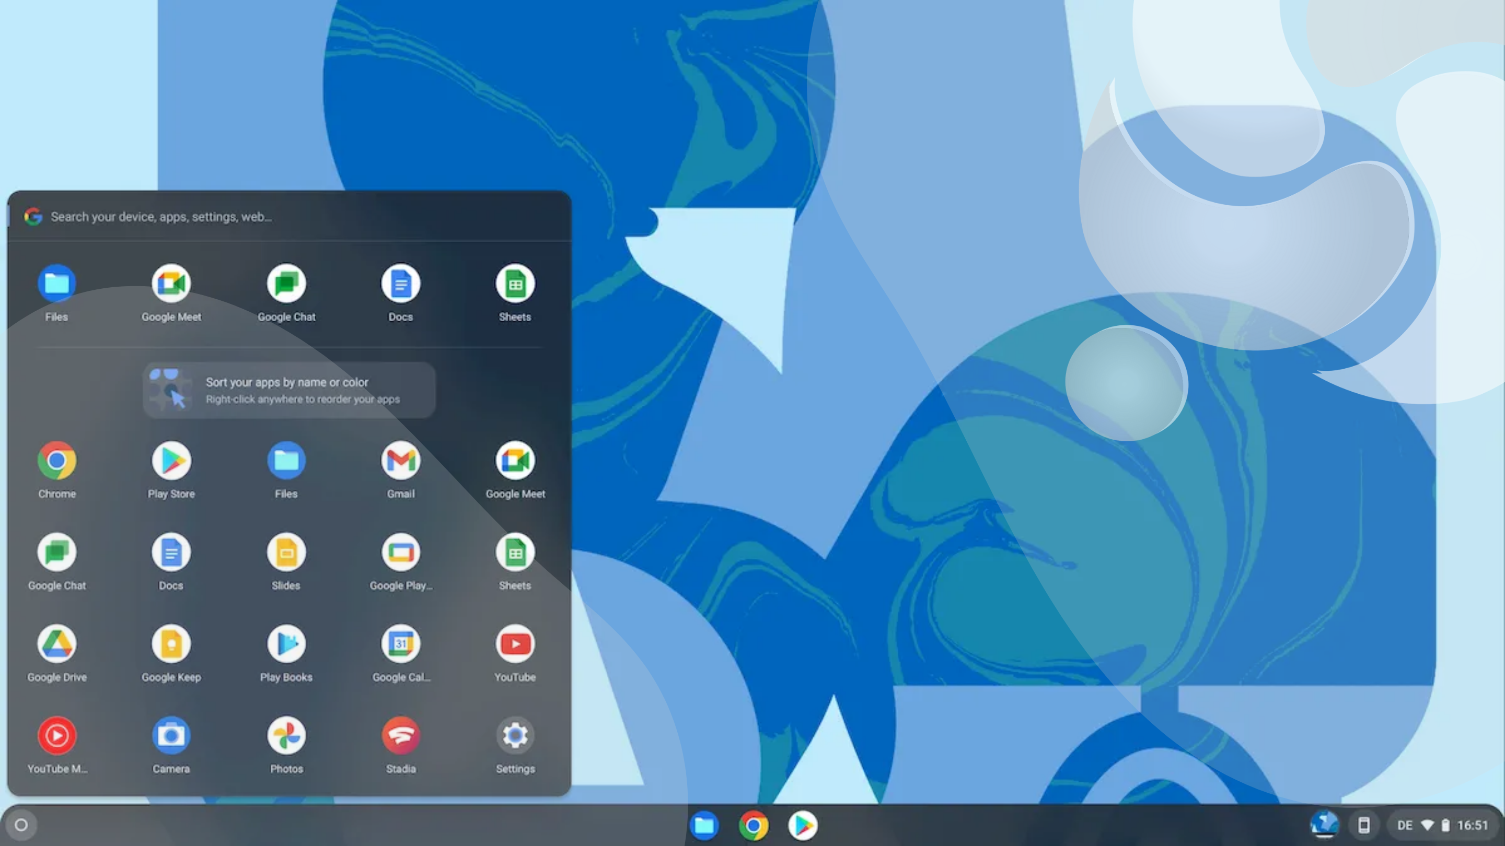
Task: Click the DE keyboard language indicator
Action: tap(1405, 826)
